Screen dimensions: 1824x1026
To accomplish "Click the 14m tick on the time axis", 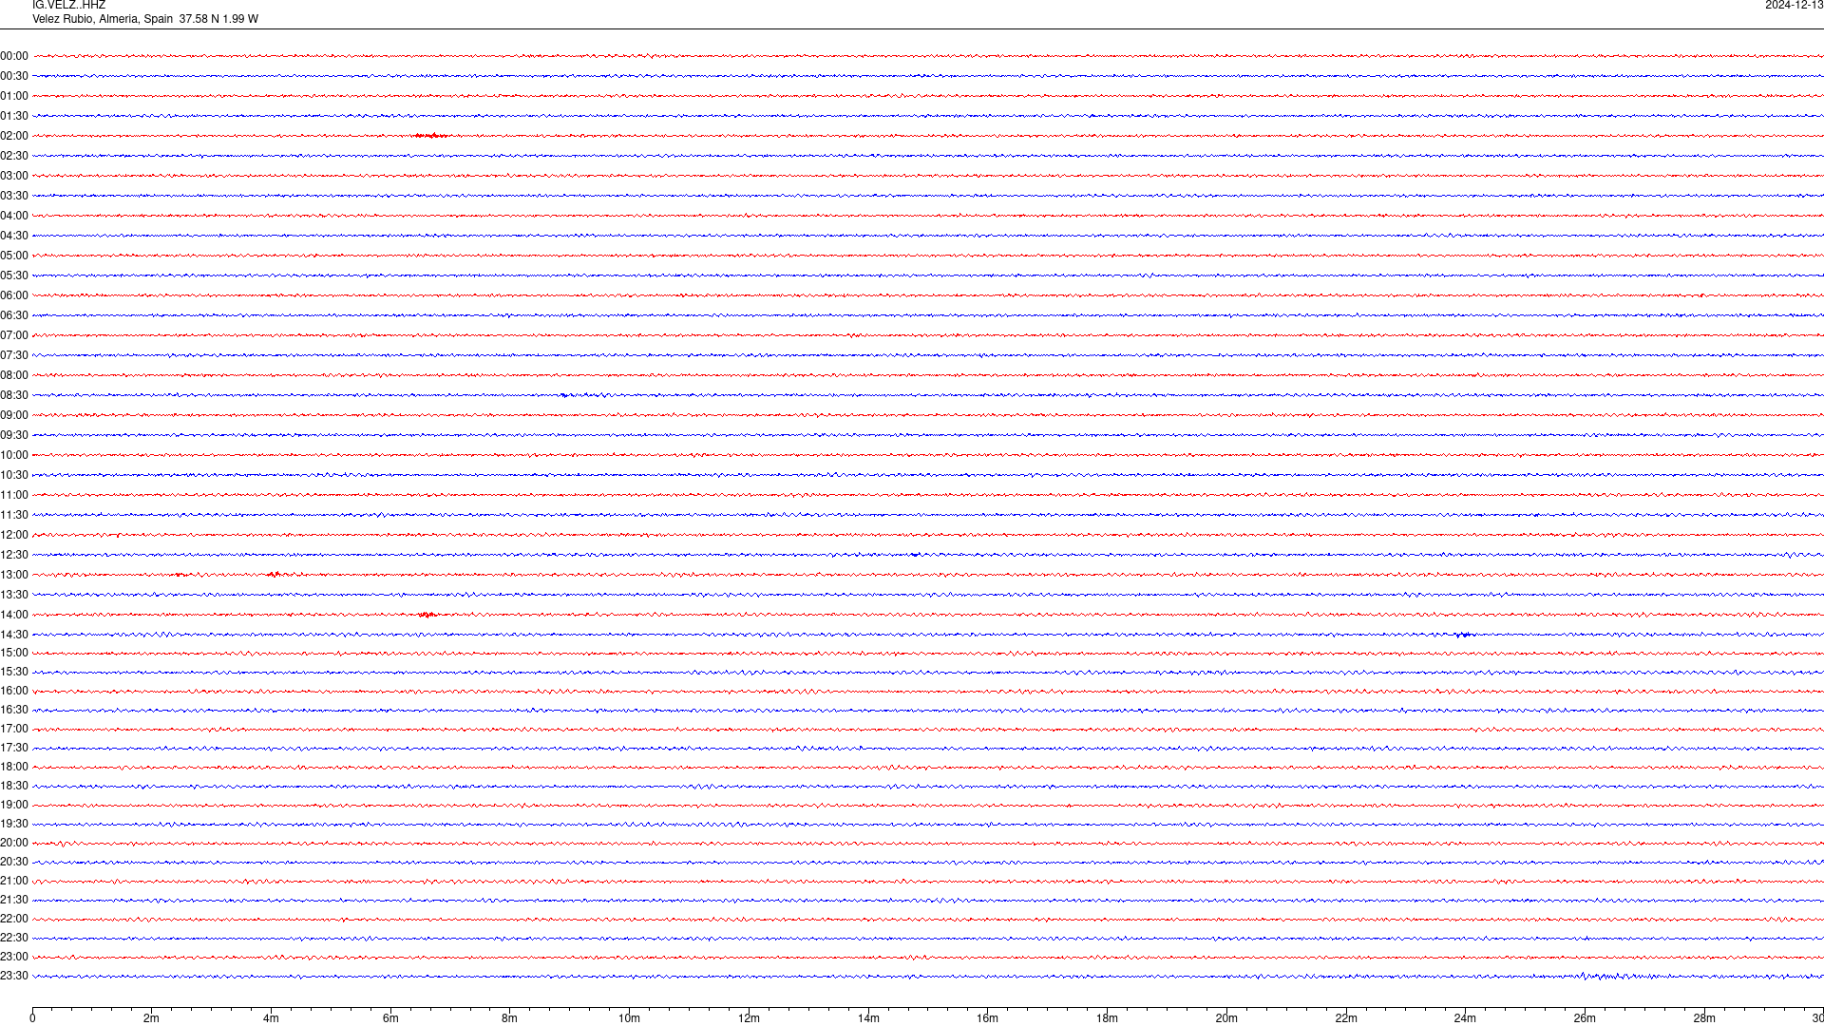I will click(868, 1018).
